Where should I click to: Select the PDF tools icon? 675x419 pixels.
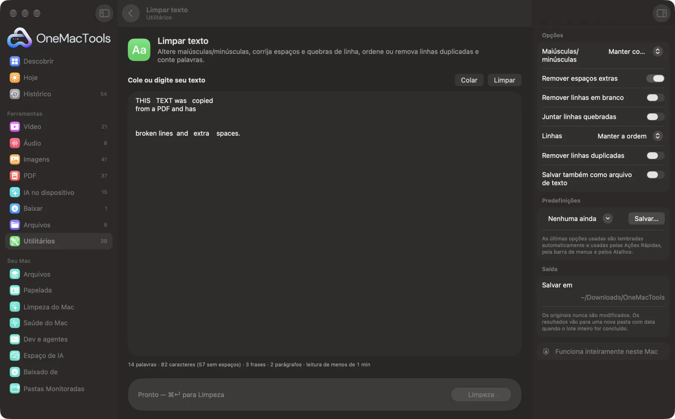tap(15, 176)
